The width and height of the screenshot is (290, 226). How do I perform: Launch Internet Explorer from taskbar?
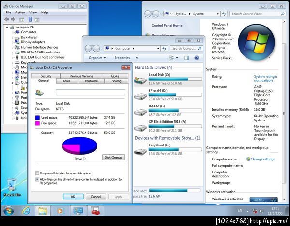tap(26, 211)
